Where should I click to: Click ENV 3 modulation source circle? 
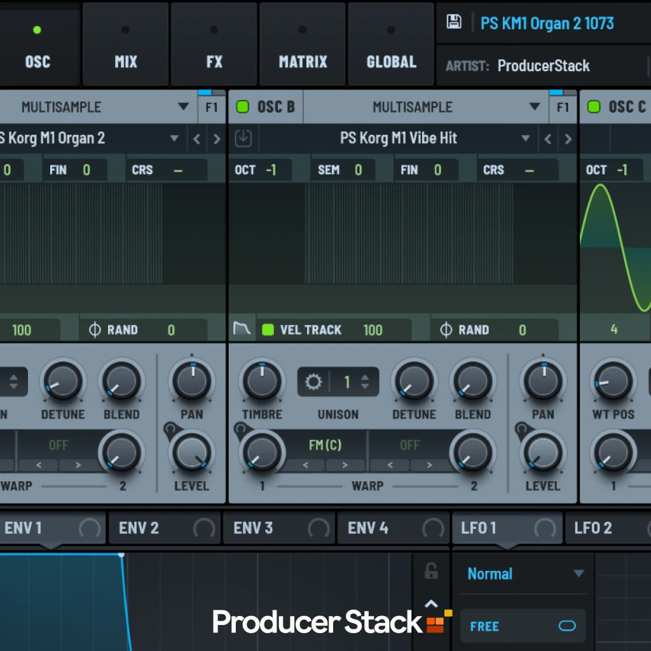(319, 528)
